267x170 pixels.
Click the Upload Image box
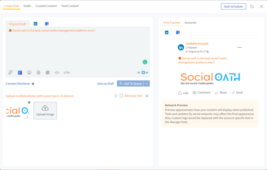45,111
